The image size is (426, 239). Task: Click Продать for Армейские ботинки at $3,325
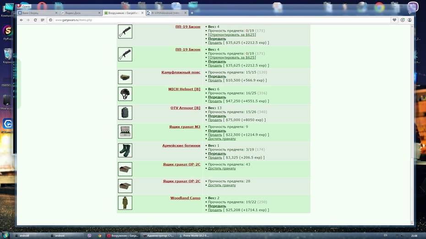pyautogui.click(x=215, y=158)
